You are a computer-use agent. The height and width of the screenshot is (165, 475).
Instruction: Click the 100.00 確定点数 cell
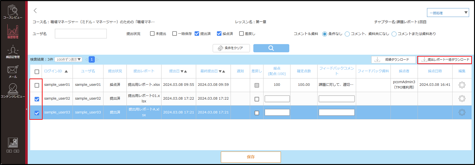pos(304,85)
